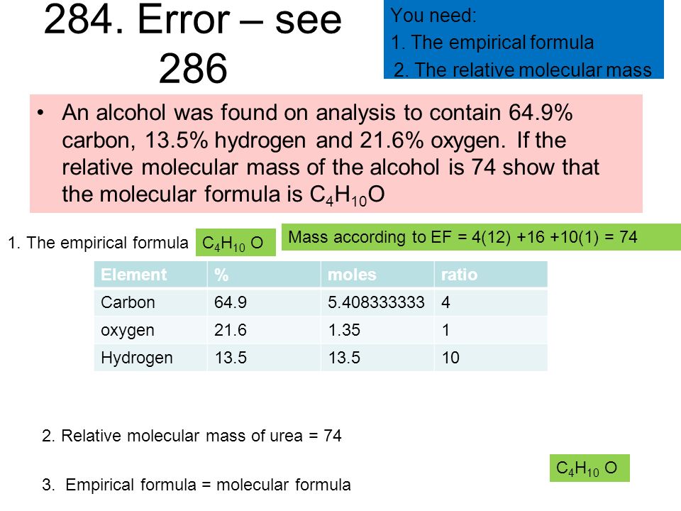Viewport: 681px width, 511px height.
Task: Click the 'oxygen' row label
Action: tap(127, 330)
